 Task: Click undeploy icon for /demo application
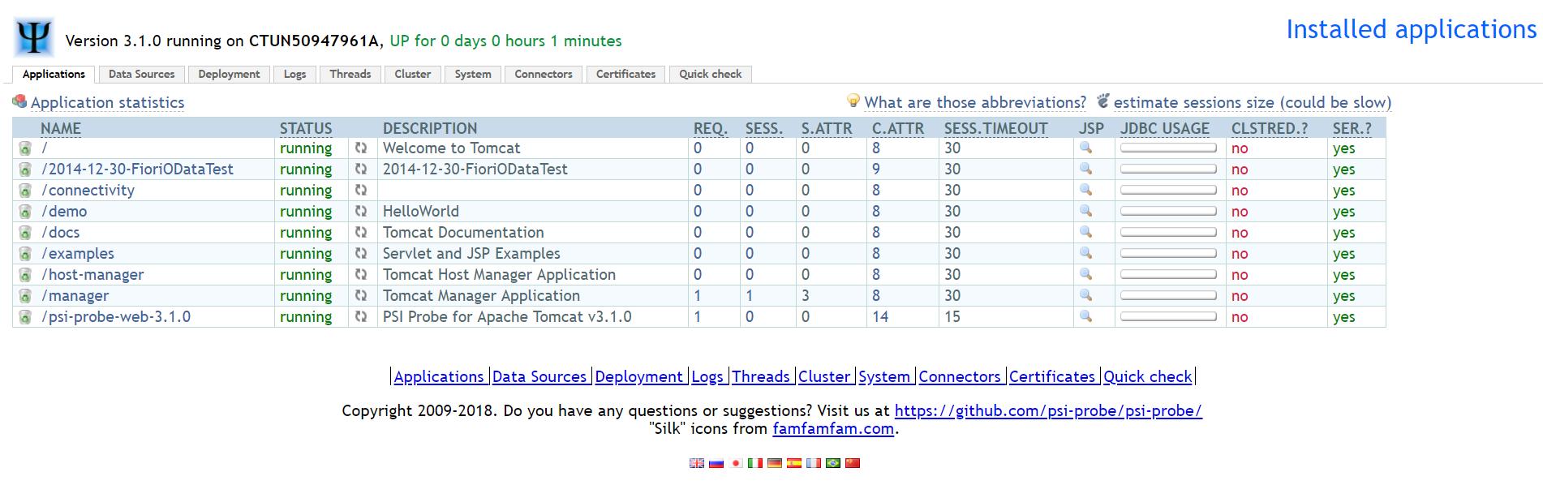25,212
